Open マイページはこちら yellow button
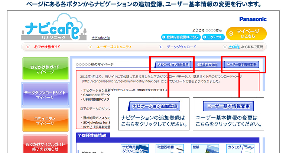The image size is (286, 153). [246, 34]
